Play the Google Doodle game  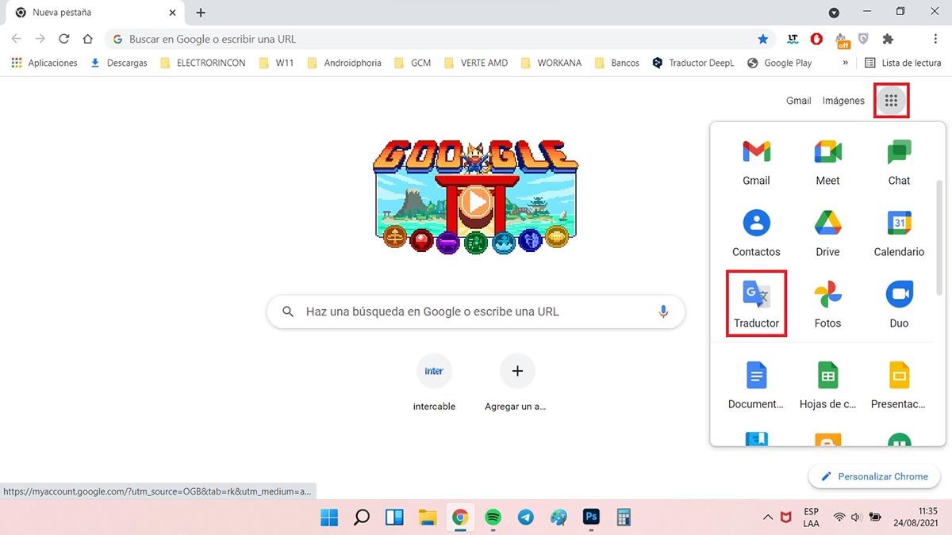(475, 202)
